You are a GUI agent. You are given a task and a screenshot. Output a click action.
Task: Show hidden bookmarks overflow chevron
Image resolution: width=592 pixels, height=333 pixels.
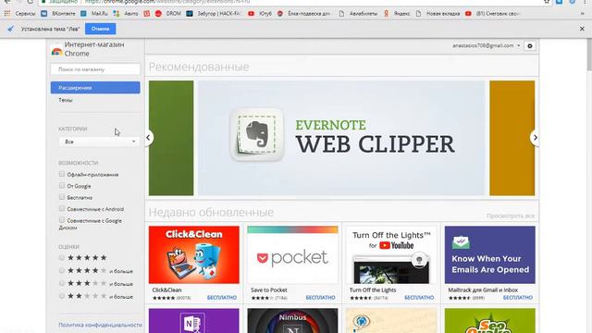coord(582,13)
